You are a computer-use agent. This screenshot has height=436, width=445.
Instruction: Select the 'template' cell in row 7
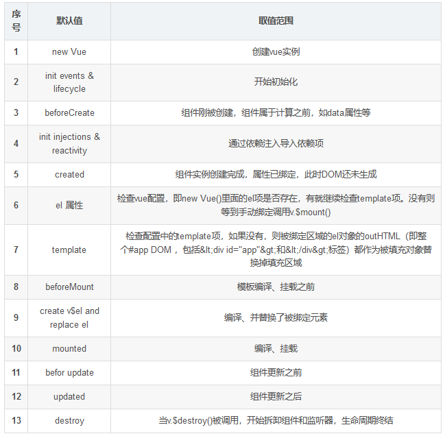pyautogui.click(x=69, y=250)
